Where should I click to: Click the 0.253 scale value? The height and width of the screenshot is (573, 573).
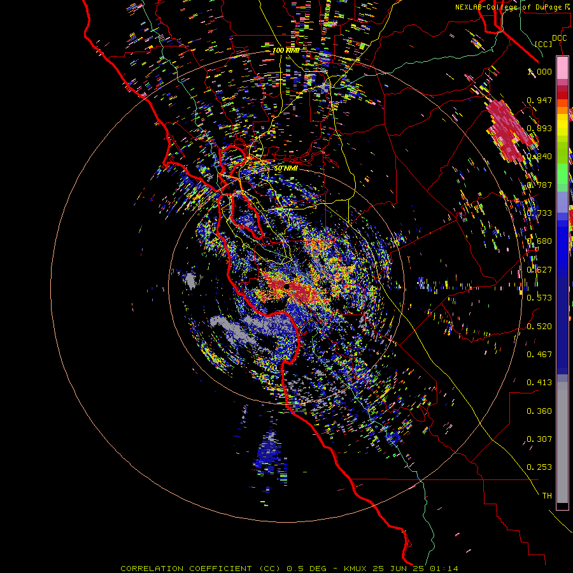pos(539,467)
